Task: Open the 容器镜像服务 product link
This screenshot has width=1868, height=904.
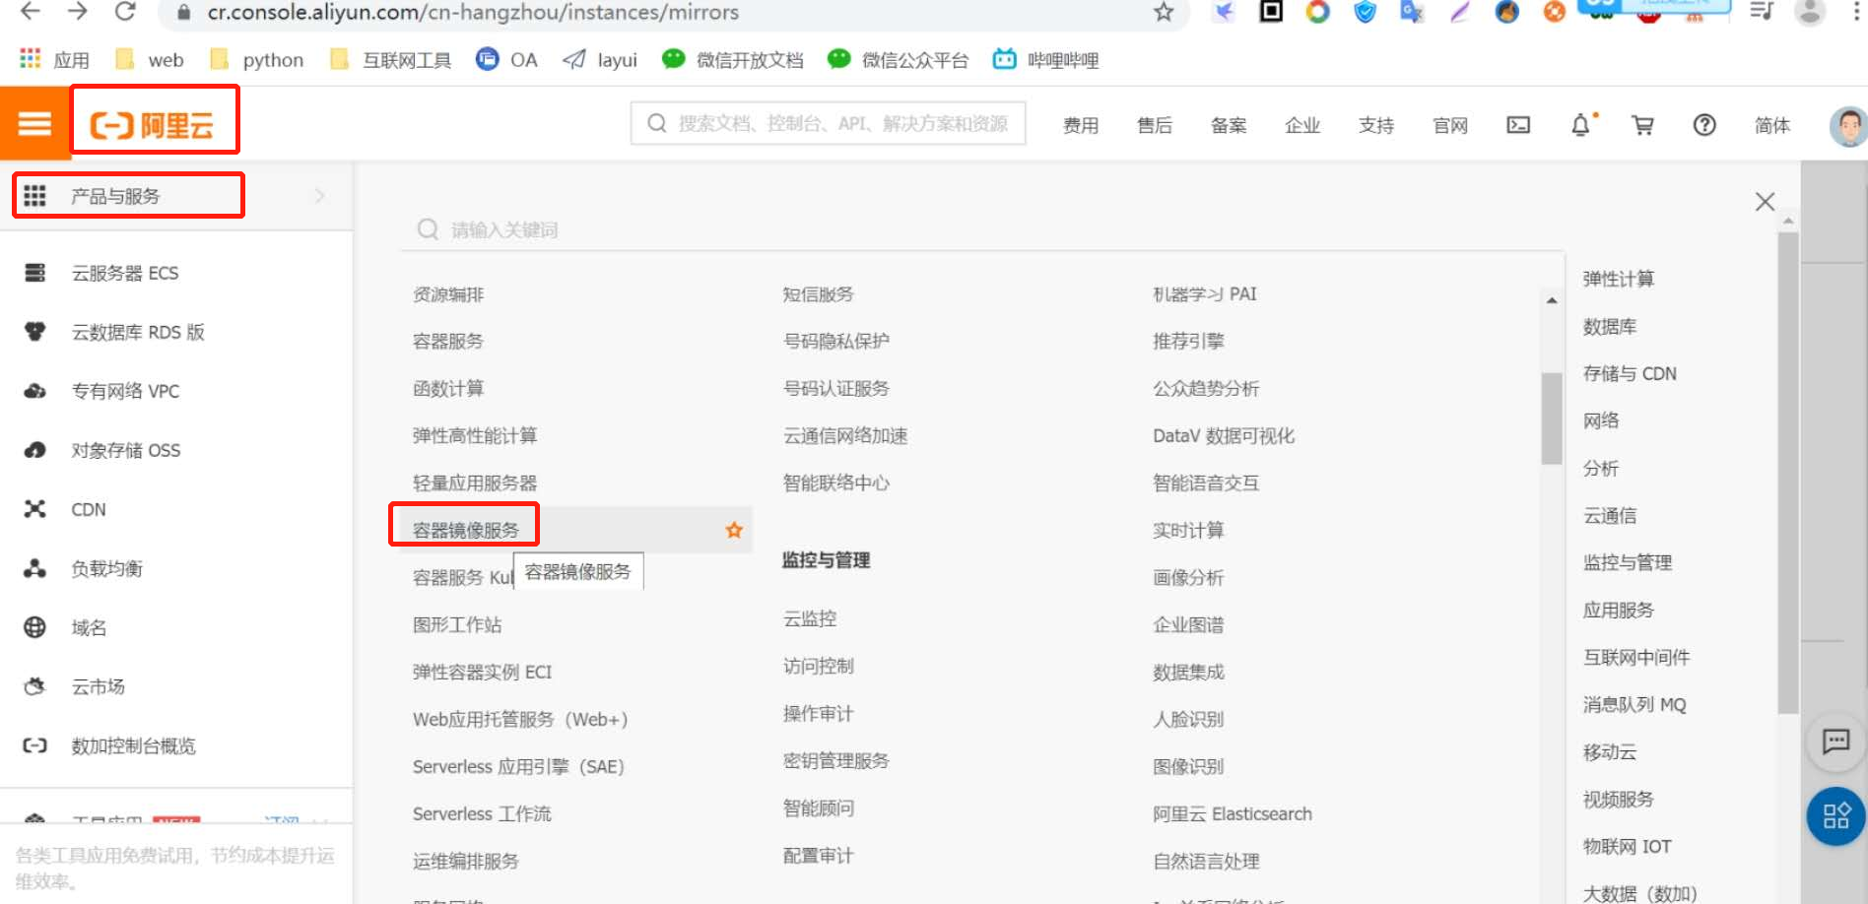Action: (x=465, y=525)
